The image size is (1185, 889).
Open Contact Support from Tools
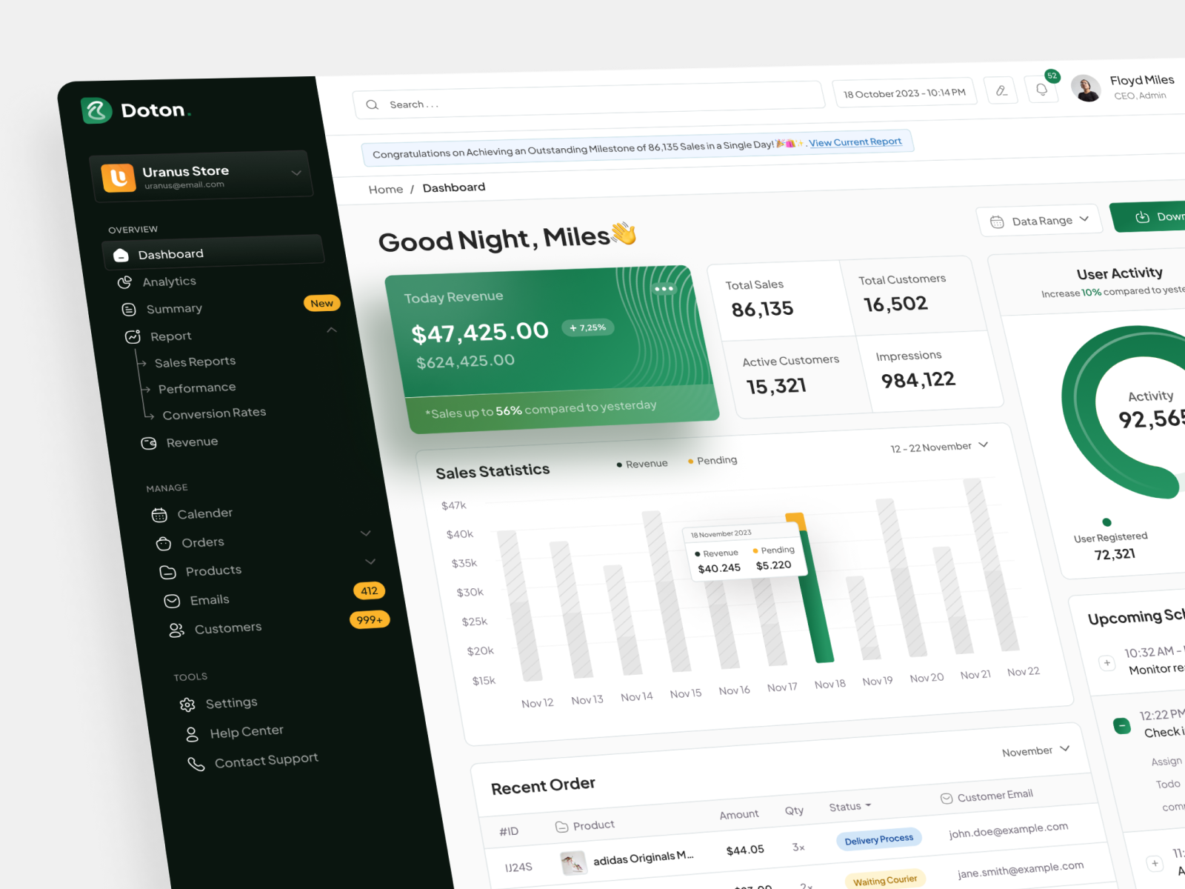click(265, 759)
